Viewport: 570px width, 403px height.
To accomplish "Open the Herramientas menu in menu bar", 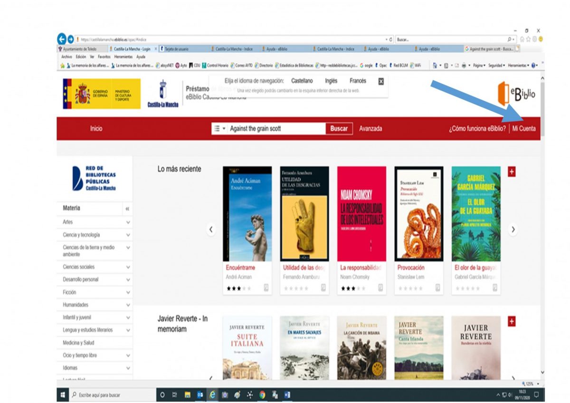I will [123, 57].
